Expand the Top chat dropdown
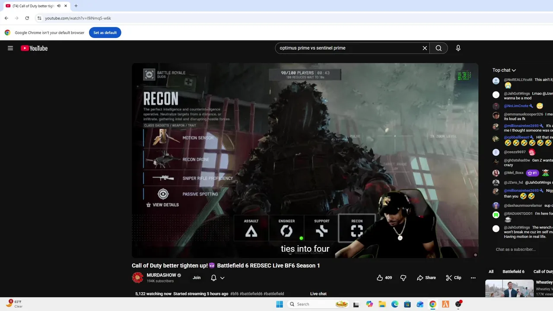This screenshot has height=311, width=553. 504,70
